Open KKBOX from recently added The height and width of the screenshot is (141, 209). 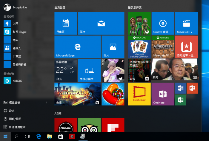click(x=17, y=81)
